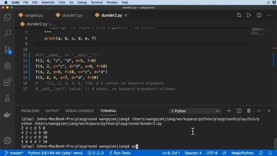Change encoding via UTF-8 status item
The height and width of the screenshot is (156, 277).
tap(212, 153)
